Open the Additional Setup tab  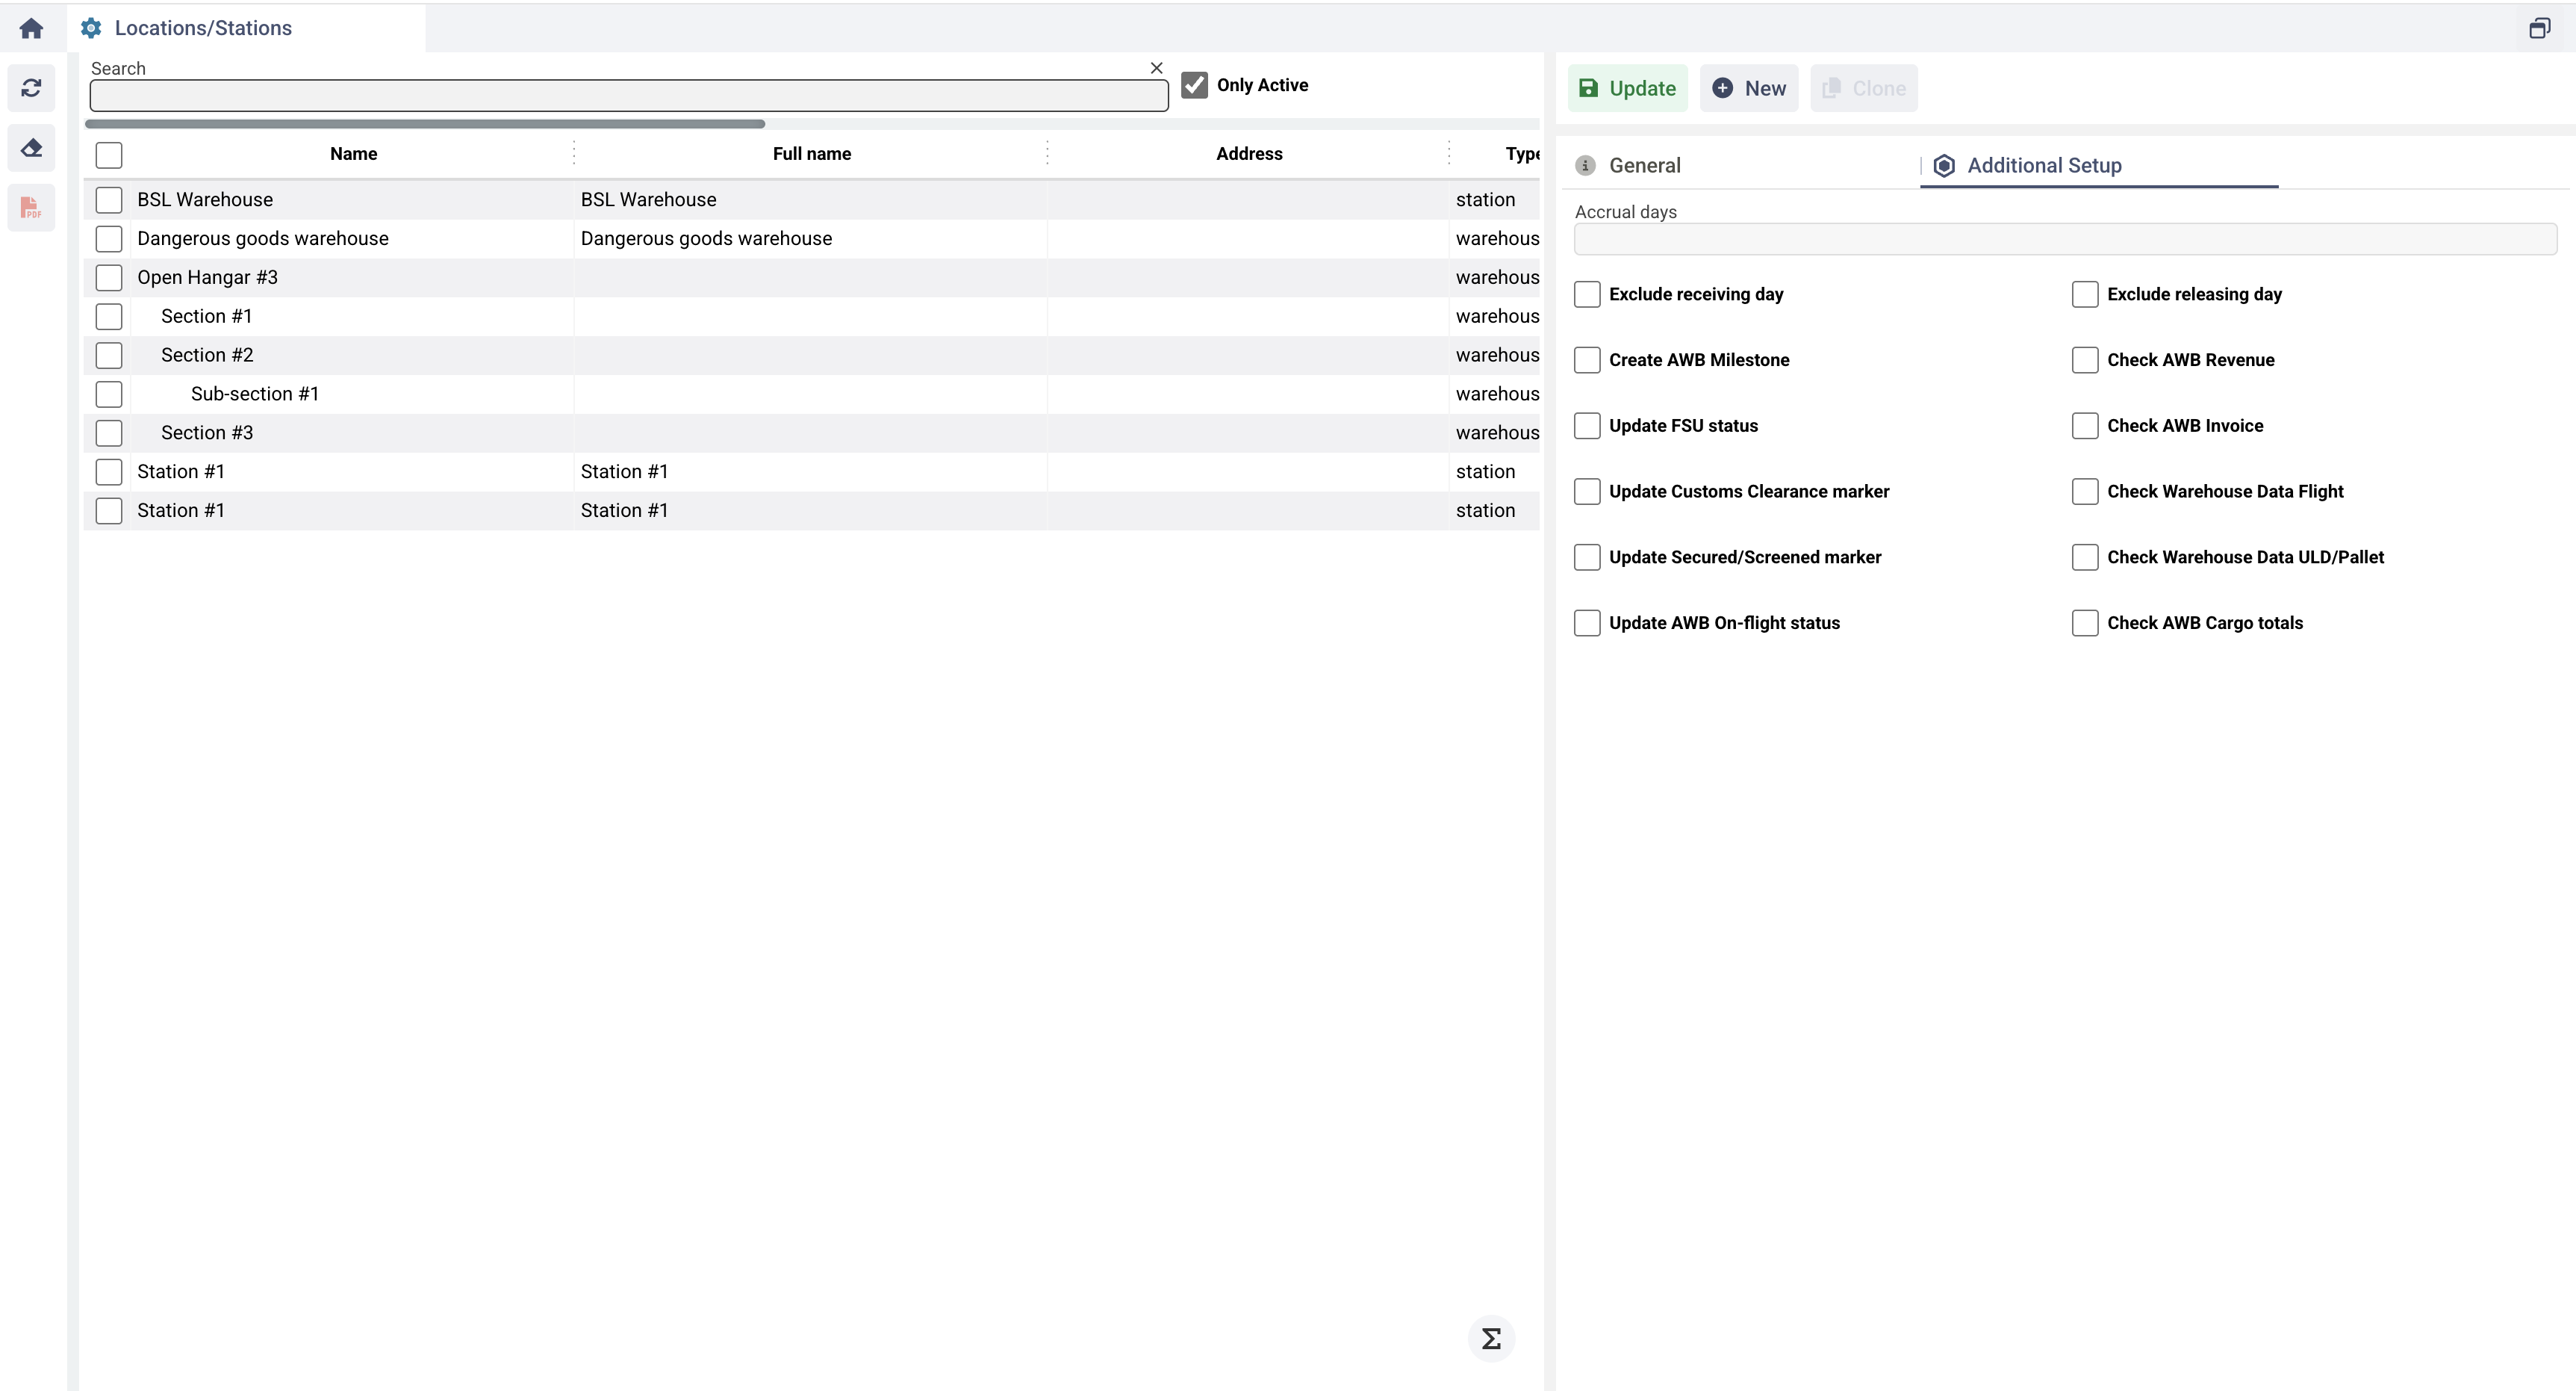coord(2043,165)
